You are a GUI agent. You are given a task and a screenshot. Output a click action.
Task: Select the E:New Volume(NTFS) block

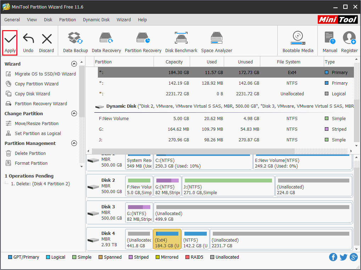click(x=302, y=162)
